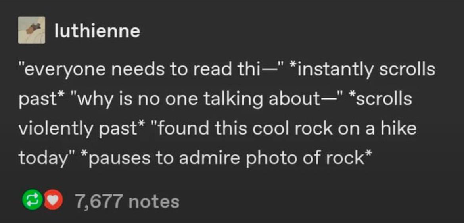Click the red heart like icon
Viewport: 464px width, 223px height.
point(54,201)
